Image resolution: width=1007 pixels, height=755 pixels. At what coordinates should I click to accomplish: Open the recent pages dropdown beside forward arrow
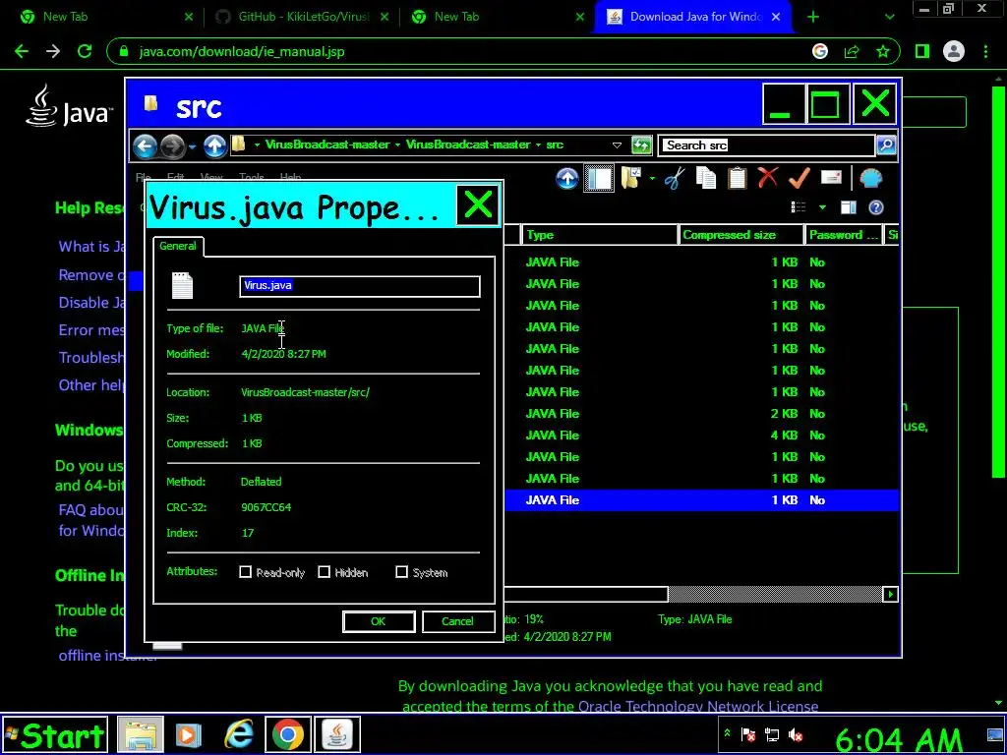point(192,147)
